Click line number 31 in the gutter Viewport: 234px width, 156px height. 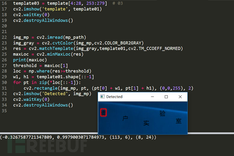(4, 88)
